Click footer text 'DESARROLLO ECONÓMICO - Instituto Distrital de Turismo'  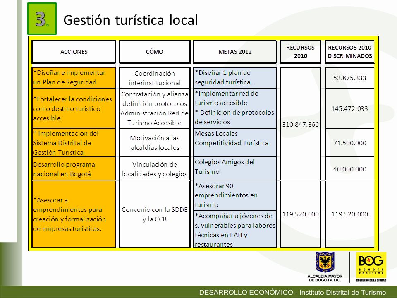pos(292,292)
